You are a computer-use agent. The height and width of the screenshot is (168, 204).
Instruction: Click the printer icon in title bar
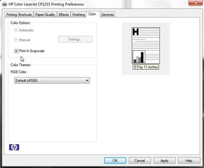coord(4,4)
